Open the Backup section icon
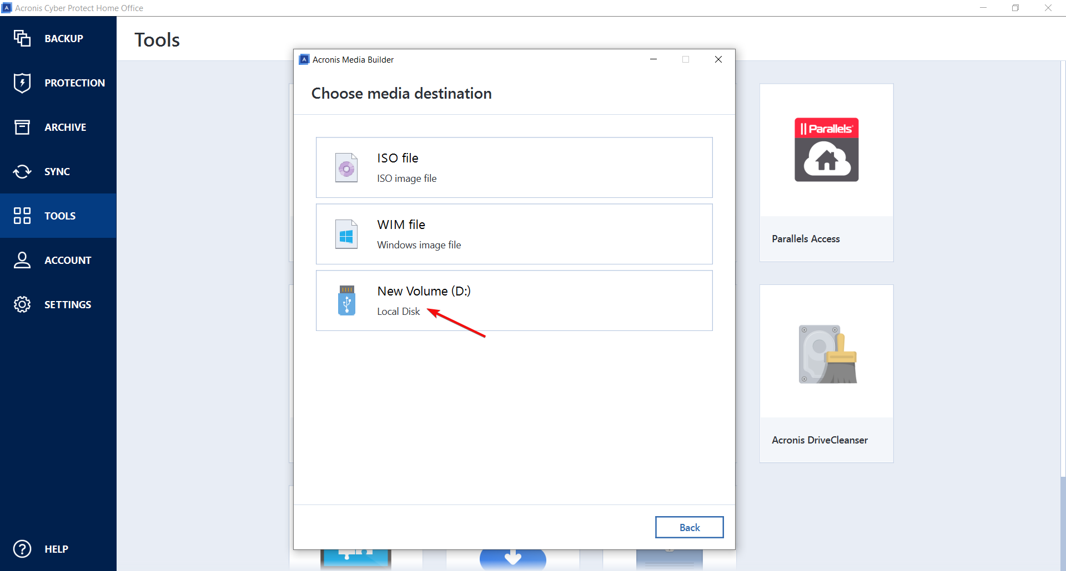This screenshot has width=1066, height=571. [x=22, y=38]
